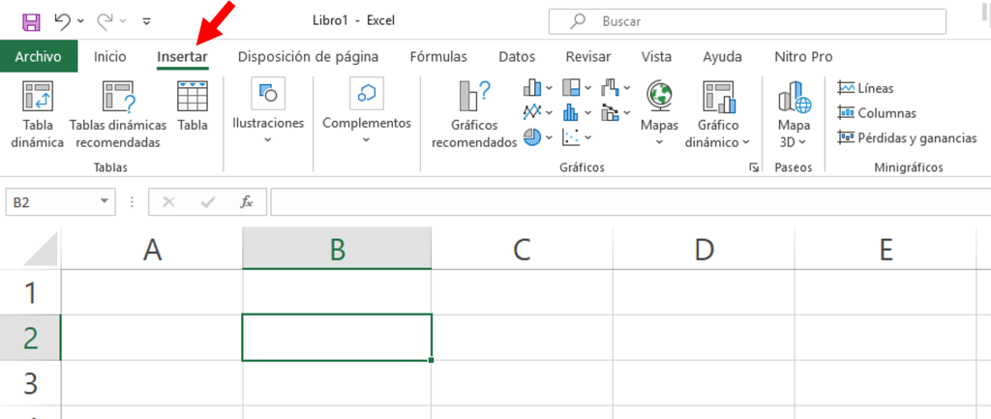The width and height of the screenshot is (991, 419).
Task: Expand the Complementos dropdown
Action: [x=366, y=140]
